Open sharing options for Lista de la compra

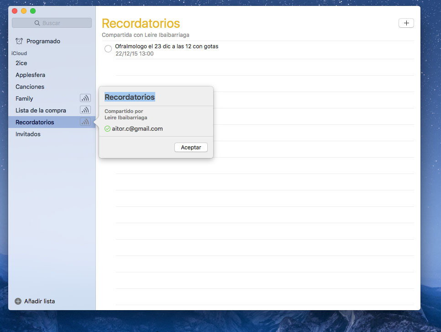[85, 110]
